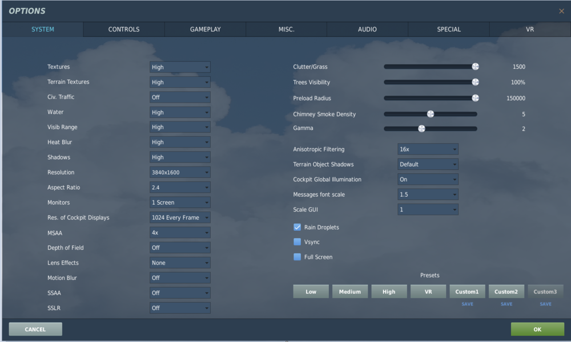571x342 pixels.
Task: Expand the Scale GUI dropdown
Action: pos(428,209)
